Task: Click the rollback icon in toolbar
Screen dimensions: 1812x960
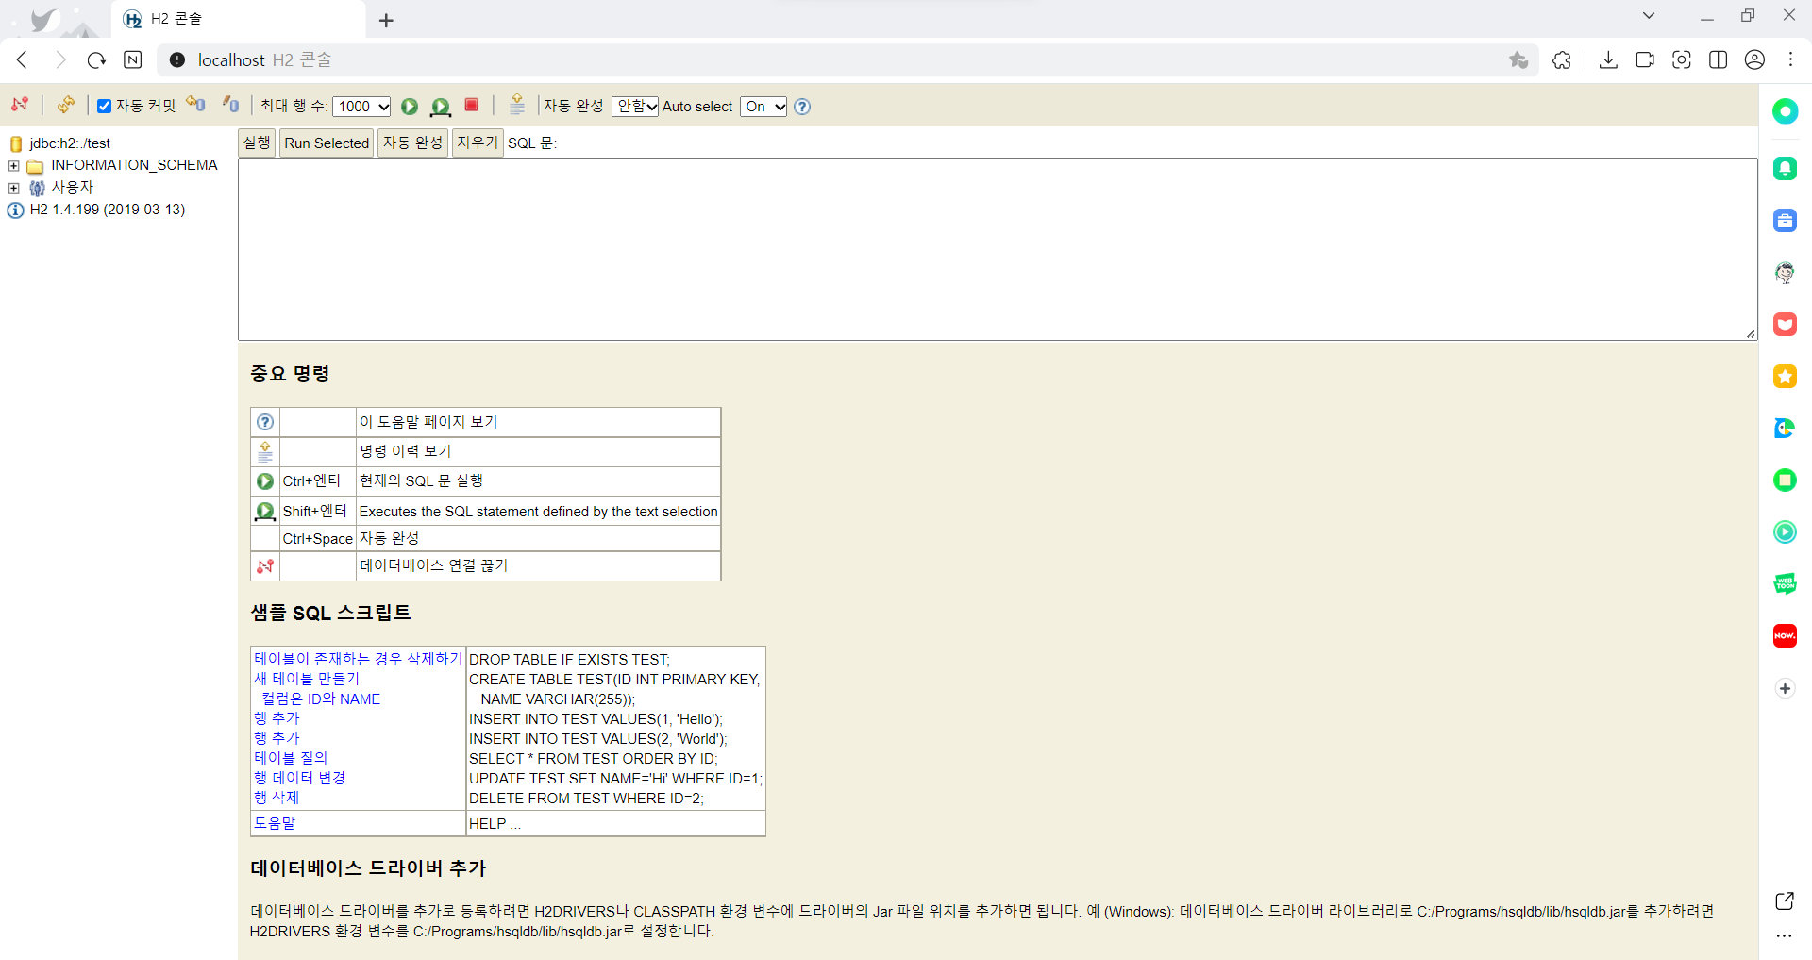Action: click(195, 105)
